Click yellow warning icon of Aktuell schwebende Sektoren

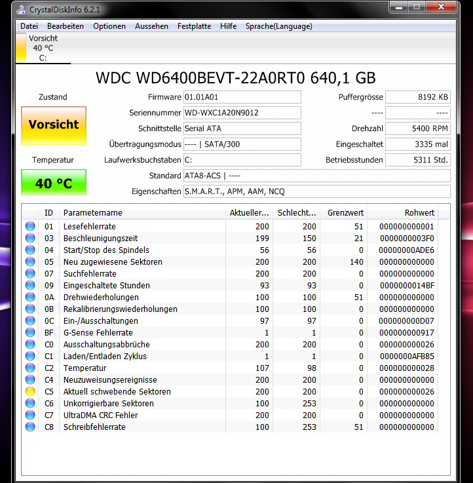coord(30,391)
